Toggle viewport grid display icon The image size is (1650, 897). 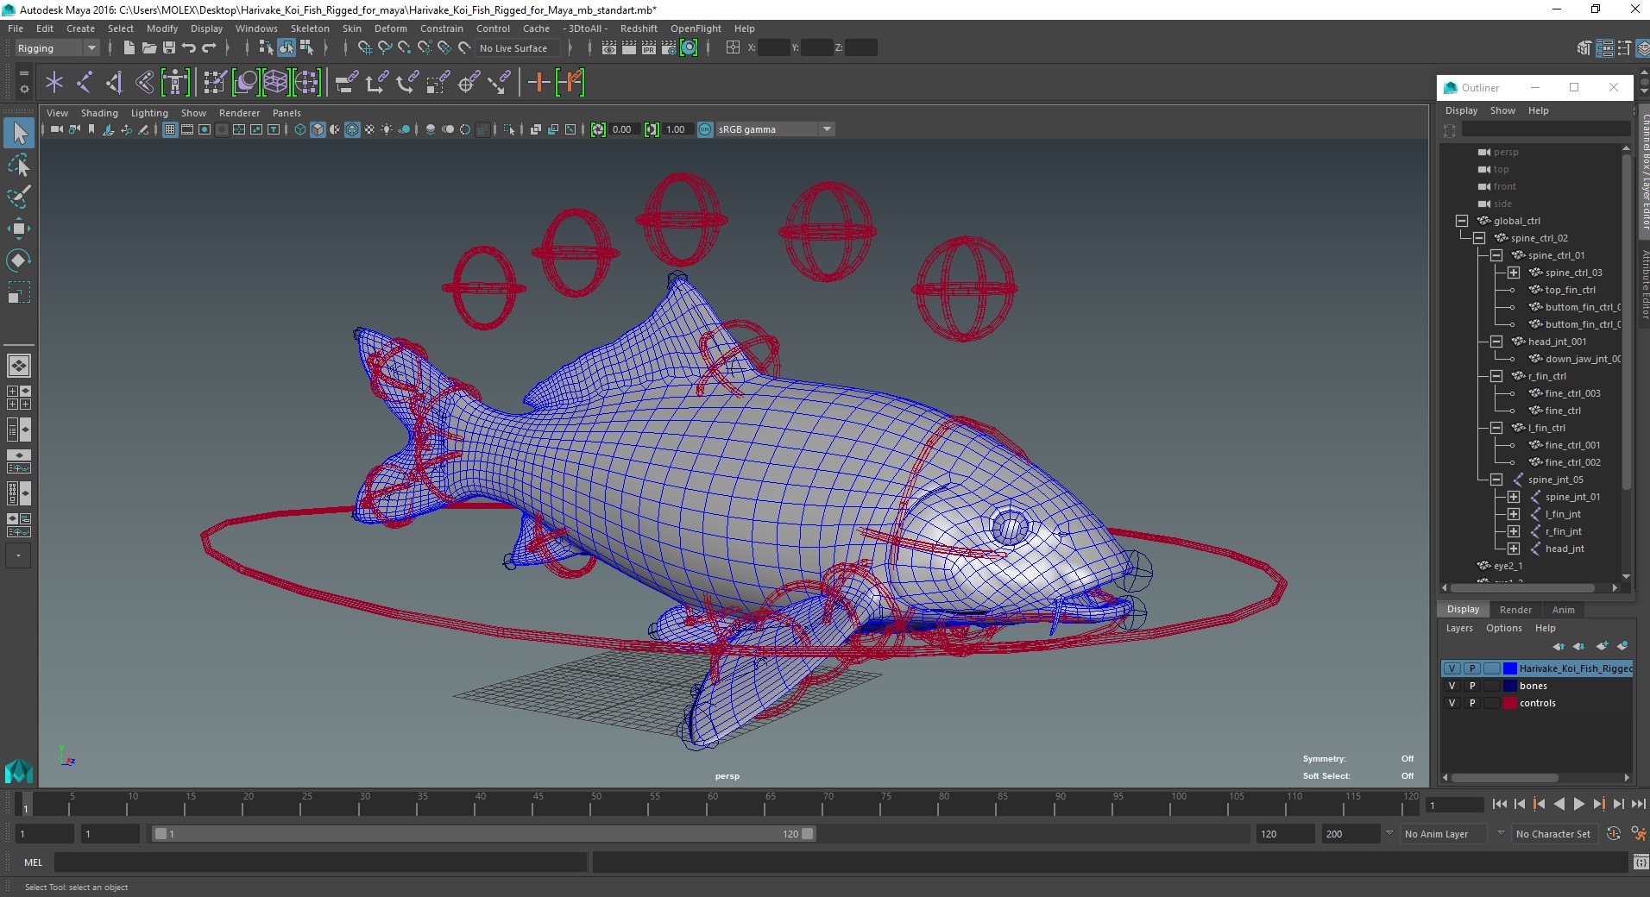tap(170, 129)
